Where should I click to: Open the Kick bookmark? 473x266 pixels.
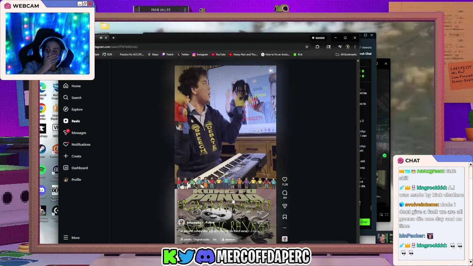(298, 54)
